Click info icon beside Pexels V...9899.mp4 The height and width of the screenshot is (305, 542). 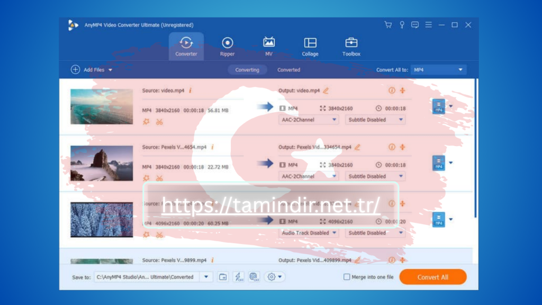213,260
